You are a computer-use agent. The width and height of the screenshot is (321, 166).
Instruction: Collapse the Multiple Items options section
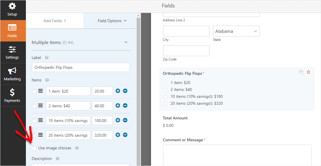pyautogui.click(x=126, y=42)
